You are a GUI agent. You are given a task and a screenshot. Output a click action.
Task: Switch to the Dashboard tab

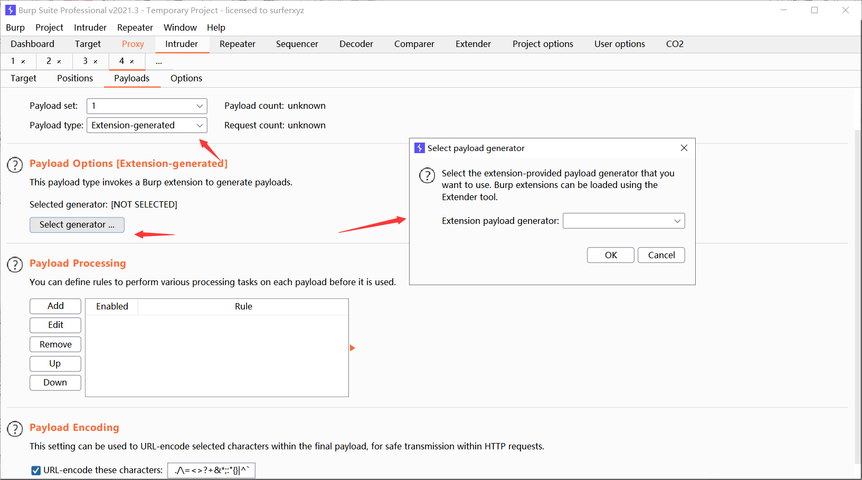32,44
